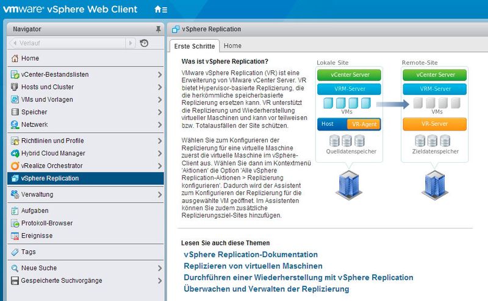Expand vCenter-Bestandslisten chevron
Viewport: 488px width, 301px height.
click(160, 74)
